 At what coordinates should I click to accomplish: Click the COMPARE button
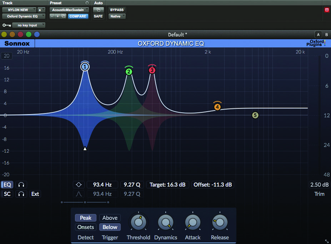[78, 16]
